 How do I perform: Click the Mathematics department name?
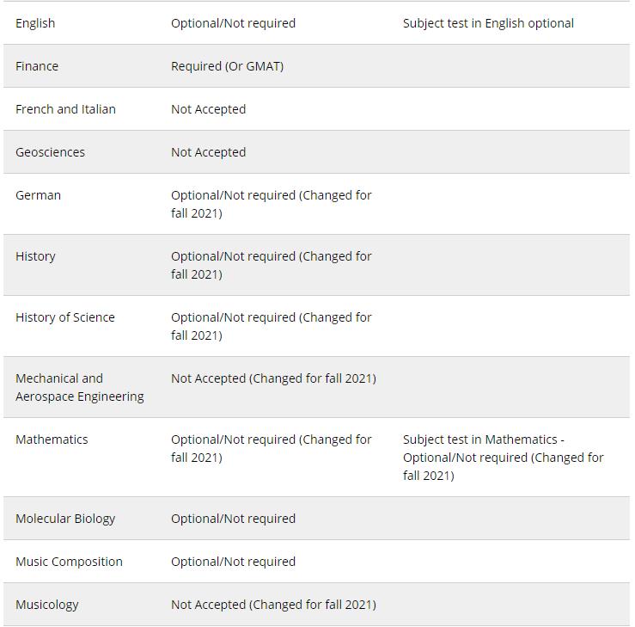pos(52,440)
